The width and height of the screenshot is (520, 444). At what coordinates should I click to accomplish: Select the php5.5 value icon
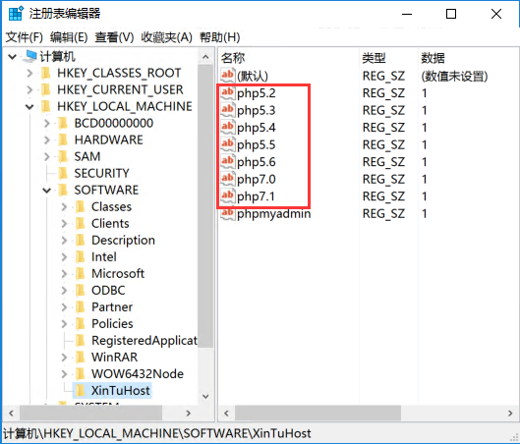tap(228, 144)
